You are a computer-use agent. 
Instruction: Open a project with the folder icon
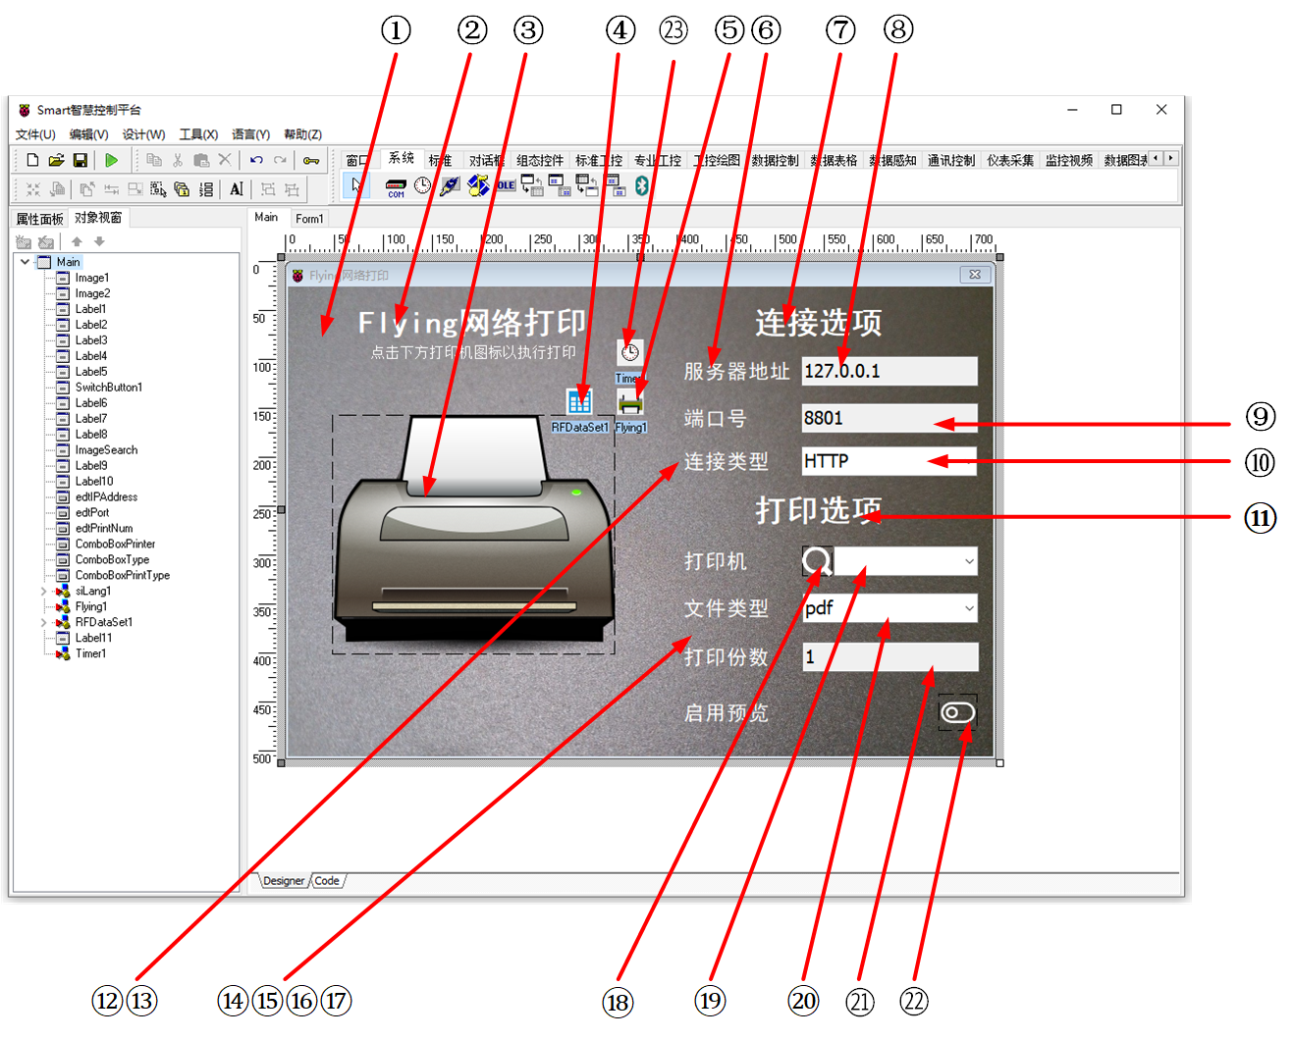coord(56,160)
